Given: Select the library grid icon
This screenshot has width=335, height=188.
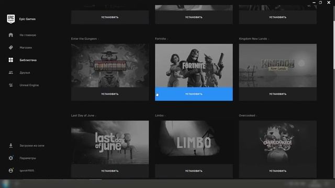Looking at the screenshot, I should point(10,60).
